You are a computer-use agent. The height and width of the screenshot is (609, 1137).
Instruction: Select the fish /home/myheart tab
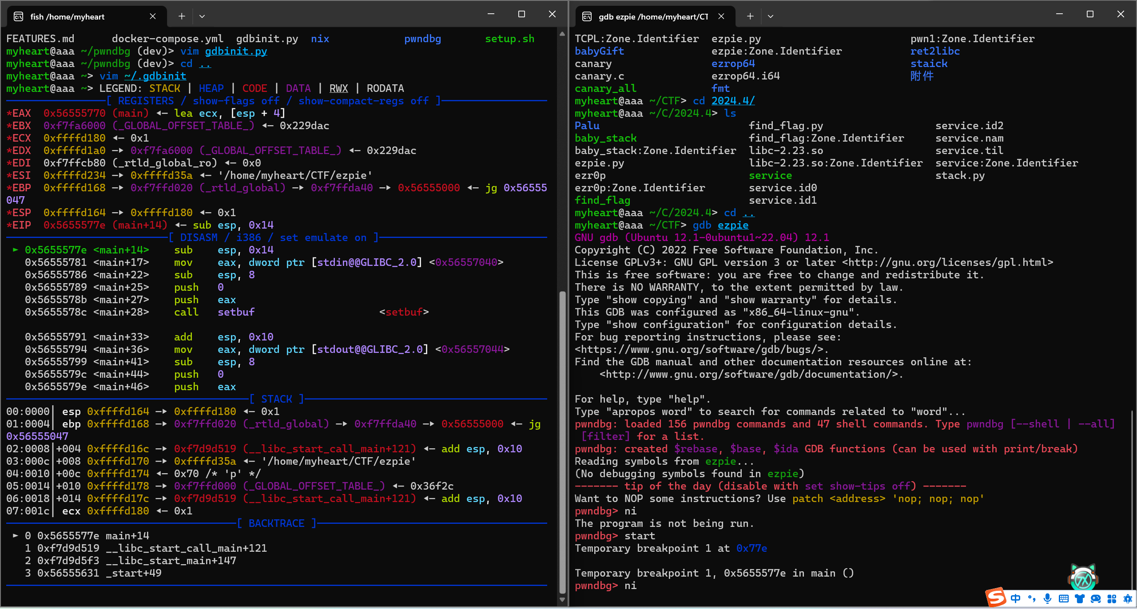68,16
